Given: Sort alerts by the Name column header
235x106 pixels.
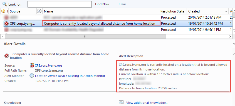Looking at the screenshot, I should (x=48, y=11).
